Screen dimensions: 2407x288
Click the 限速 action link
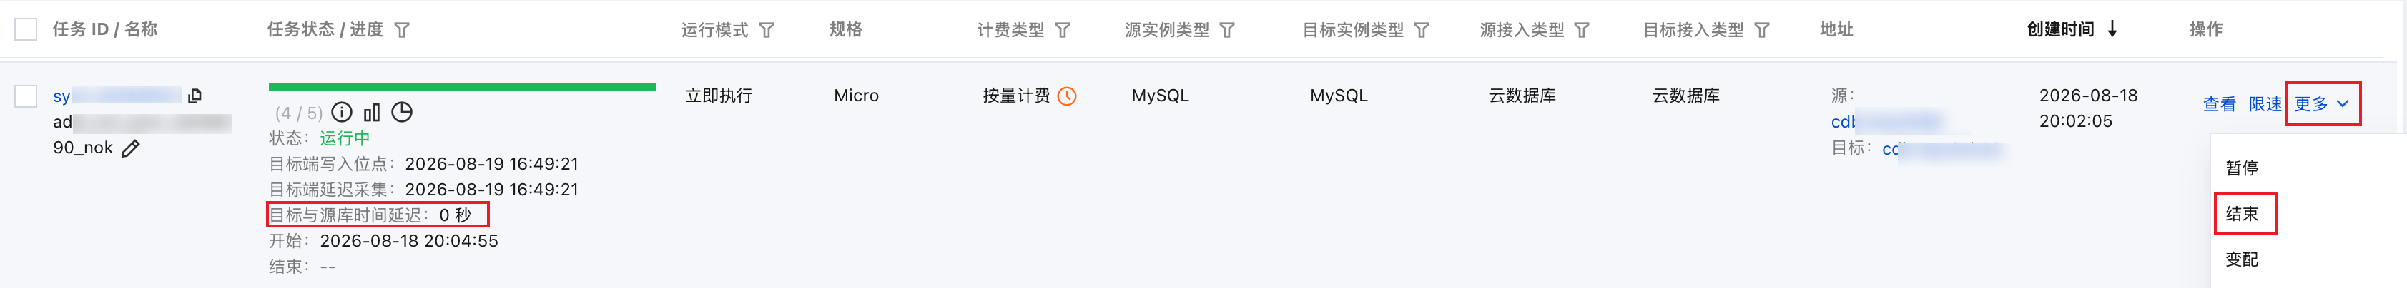[x=2265, y=104]
